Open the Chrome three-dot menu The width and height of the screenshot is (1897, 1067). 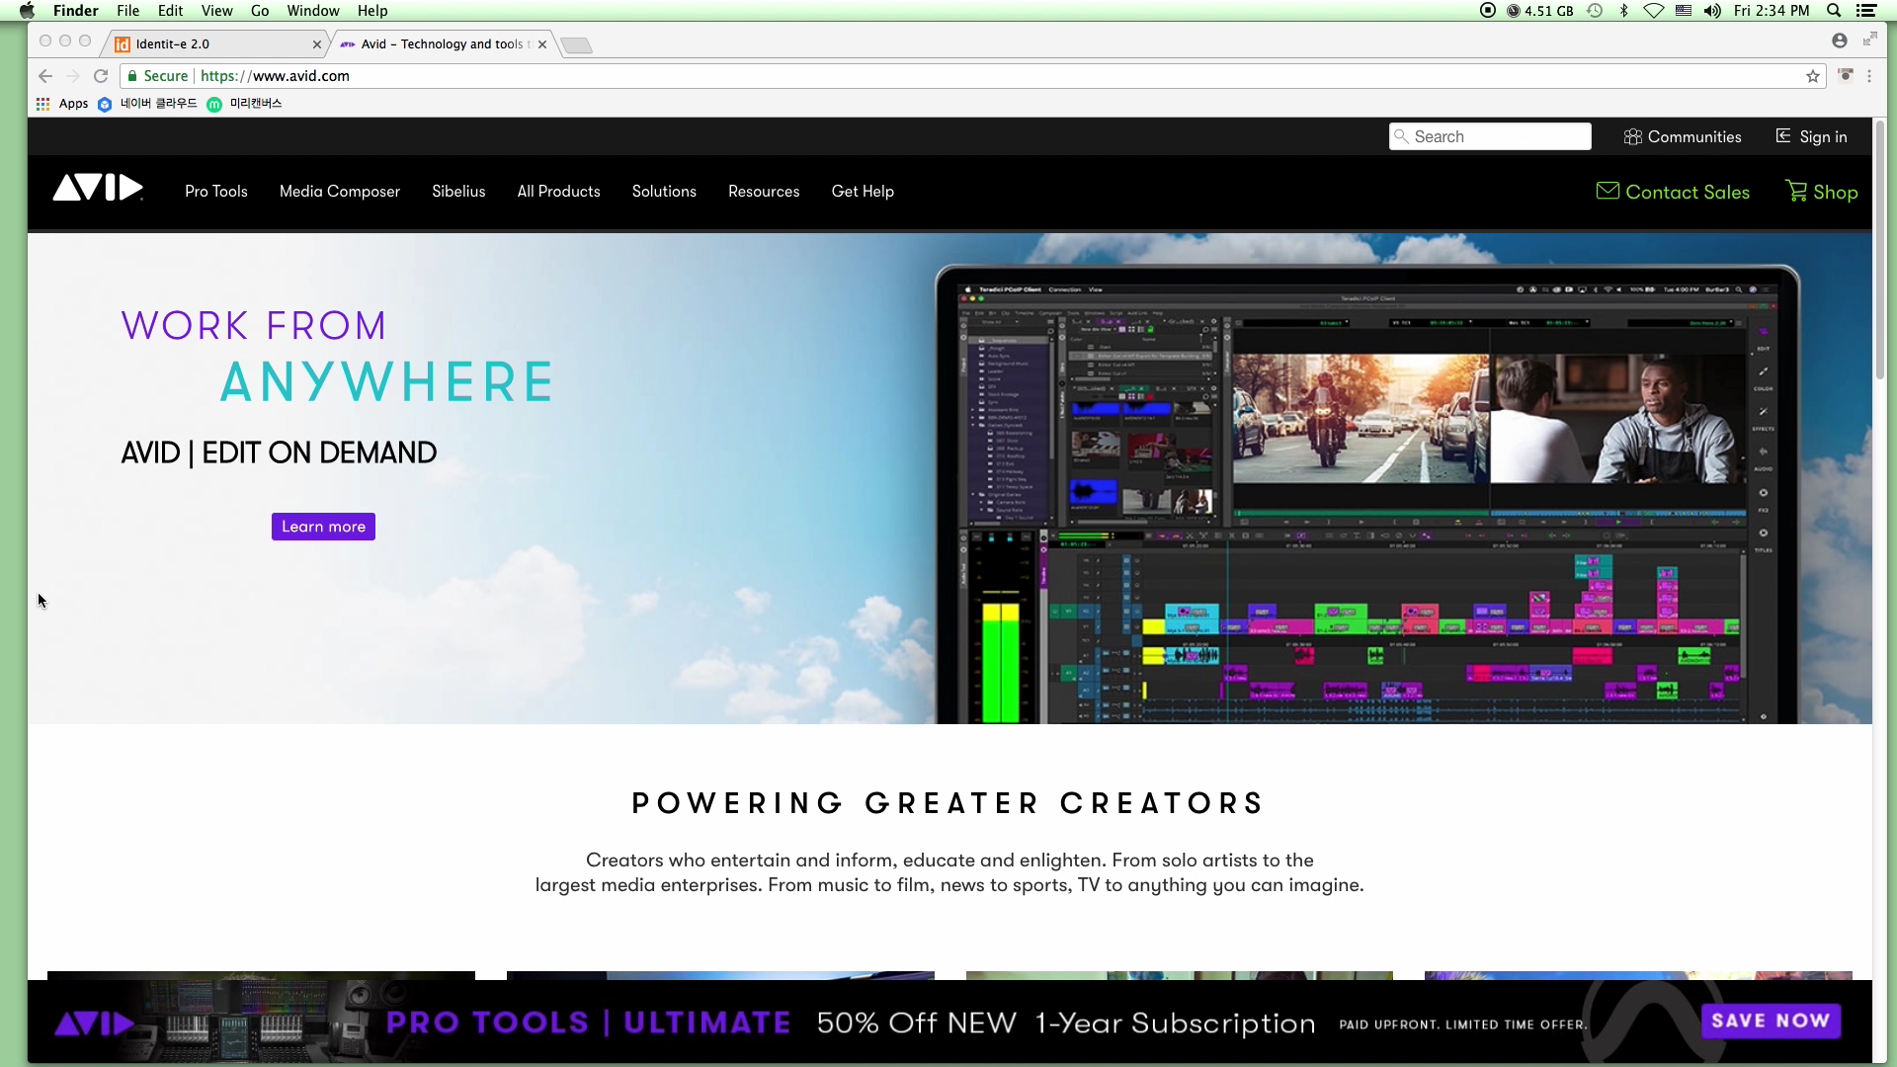pyautogui.click(x=1868, y=76)
